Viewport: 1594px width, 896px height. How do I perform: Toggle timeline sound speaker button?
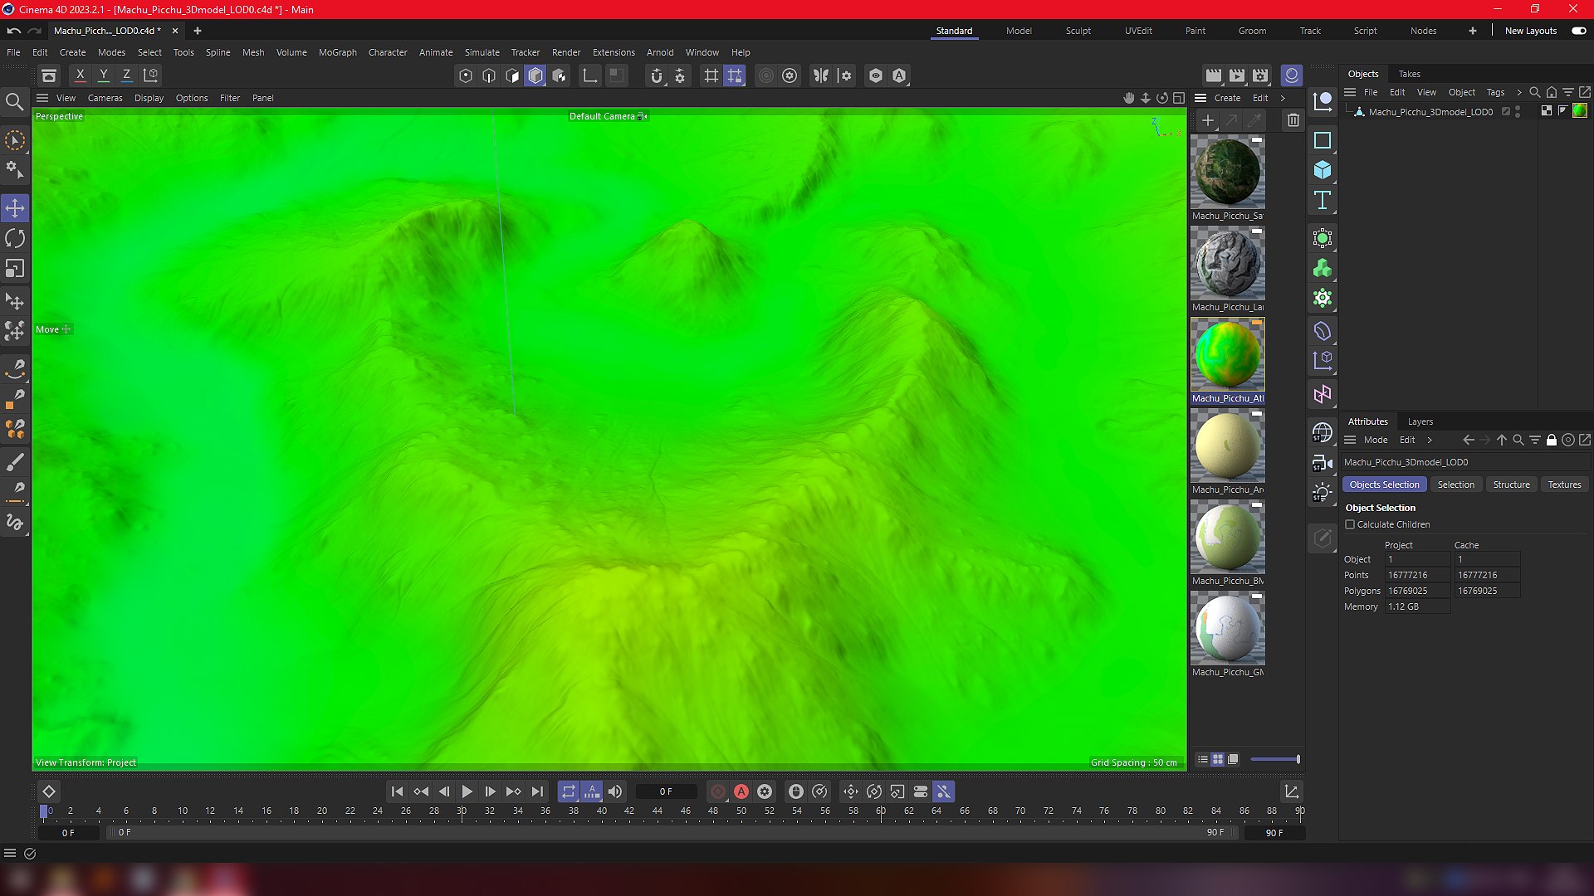(615, 791)
